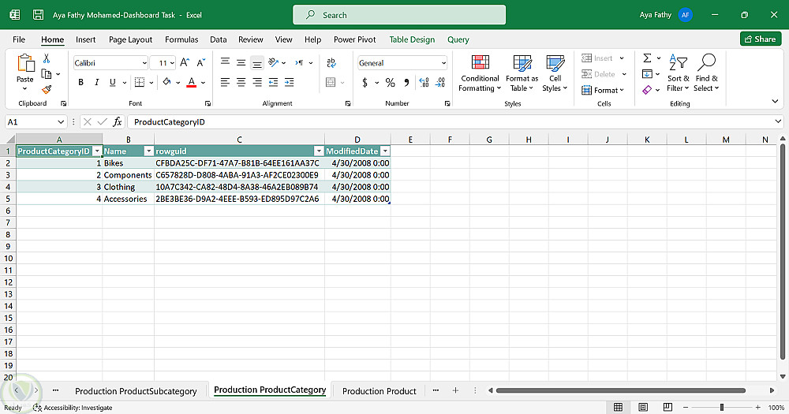Open the General number format dropdown

(443, 63)
